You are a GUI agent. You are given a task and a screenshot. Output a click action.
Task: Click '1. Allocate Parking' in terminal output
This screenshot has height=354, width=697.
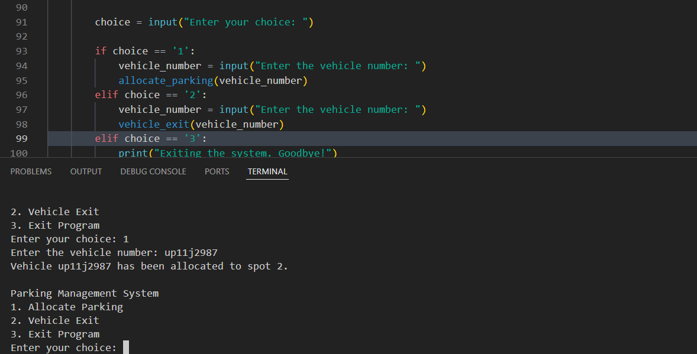[x=67, y=307]
